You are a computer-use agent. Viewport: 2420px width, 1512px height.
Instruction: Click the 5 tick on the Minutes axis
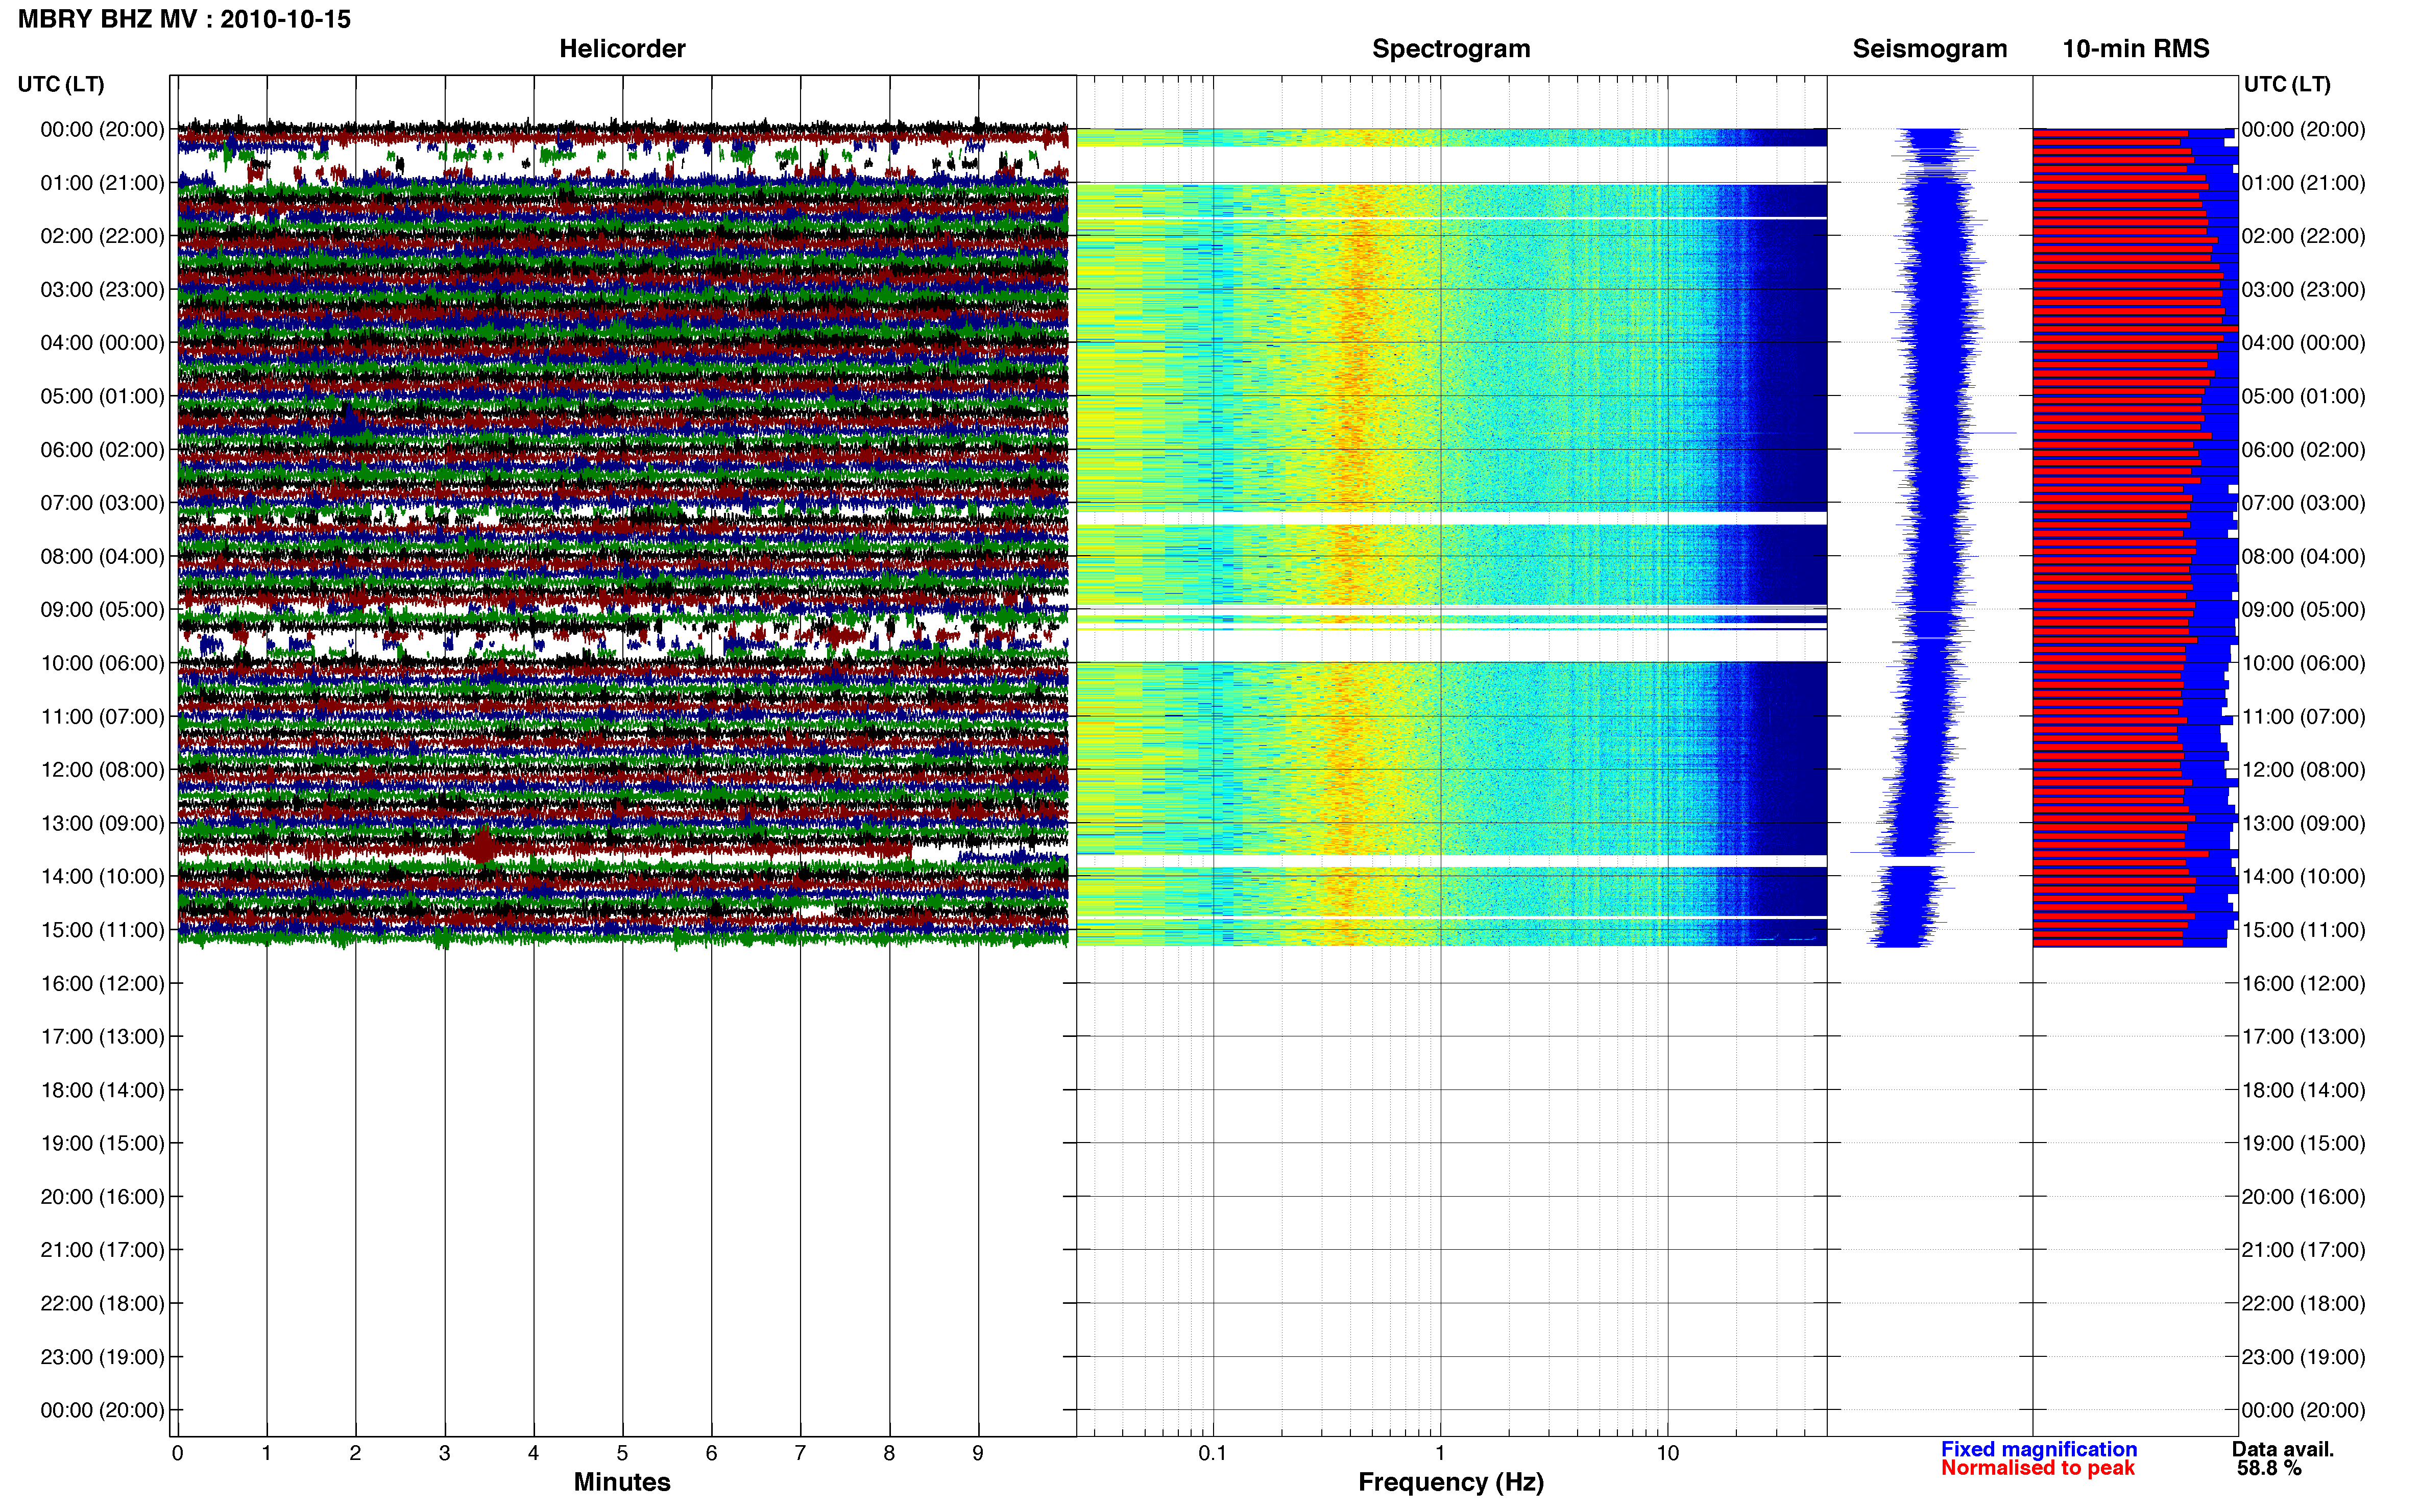tap(622, 1453)
